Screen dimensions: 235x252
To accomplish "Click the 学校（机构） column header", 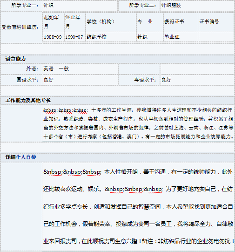I will click(x=101, y=21).
